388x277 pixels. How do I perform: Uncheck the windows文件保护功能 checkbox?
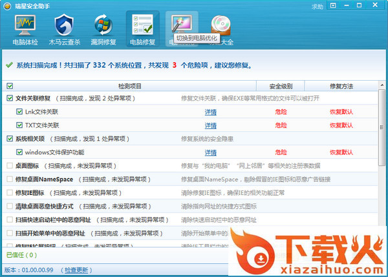pyautogui.click(x=19, y=152)
